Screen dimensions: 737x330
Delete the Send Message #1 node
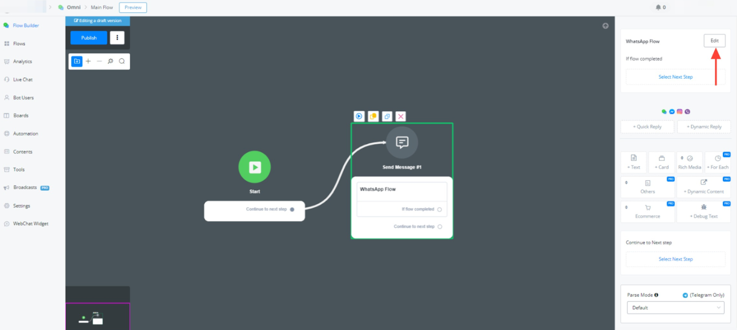[x=401, y=116]
